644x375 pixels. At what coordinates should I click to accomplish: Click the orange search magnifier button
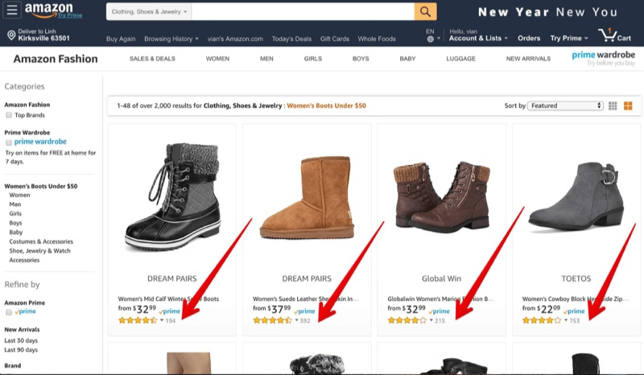425,12
